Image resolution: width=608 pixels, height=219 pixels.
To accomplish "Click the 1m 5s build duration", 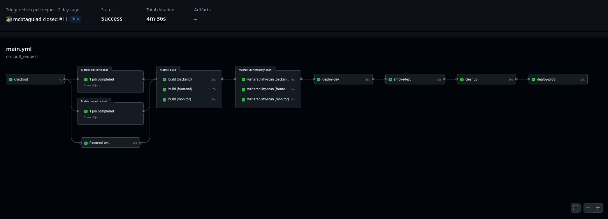I will 212,89.
